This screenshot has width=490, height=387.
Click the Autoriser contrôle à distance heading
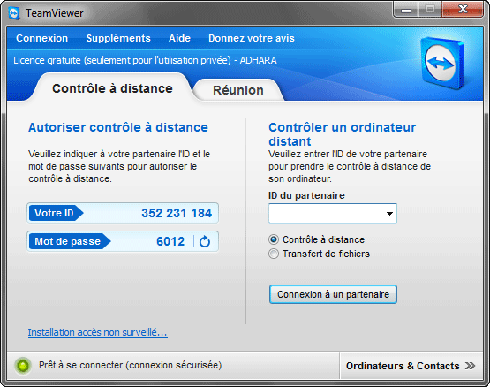click(118, 127)
